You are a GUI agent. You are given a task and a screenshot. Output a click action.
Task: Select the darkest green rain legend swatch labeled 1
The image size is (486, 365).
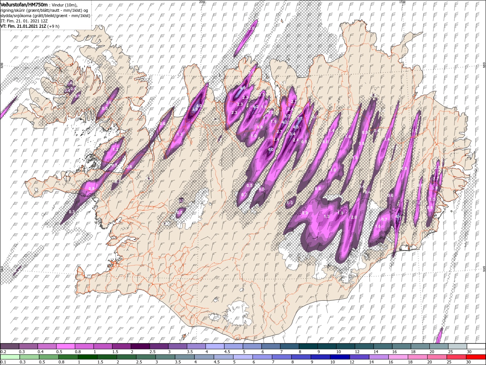pyautogui.click(x=87, y=357)
